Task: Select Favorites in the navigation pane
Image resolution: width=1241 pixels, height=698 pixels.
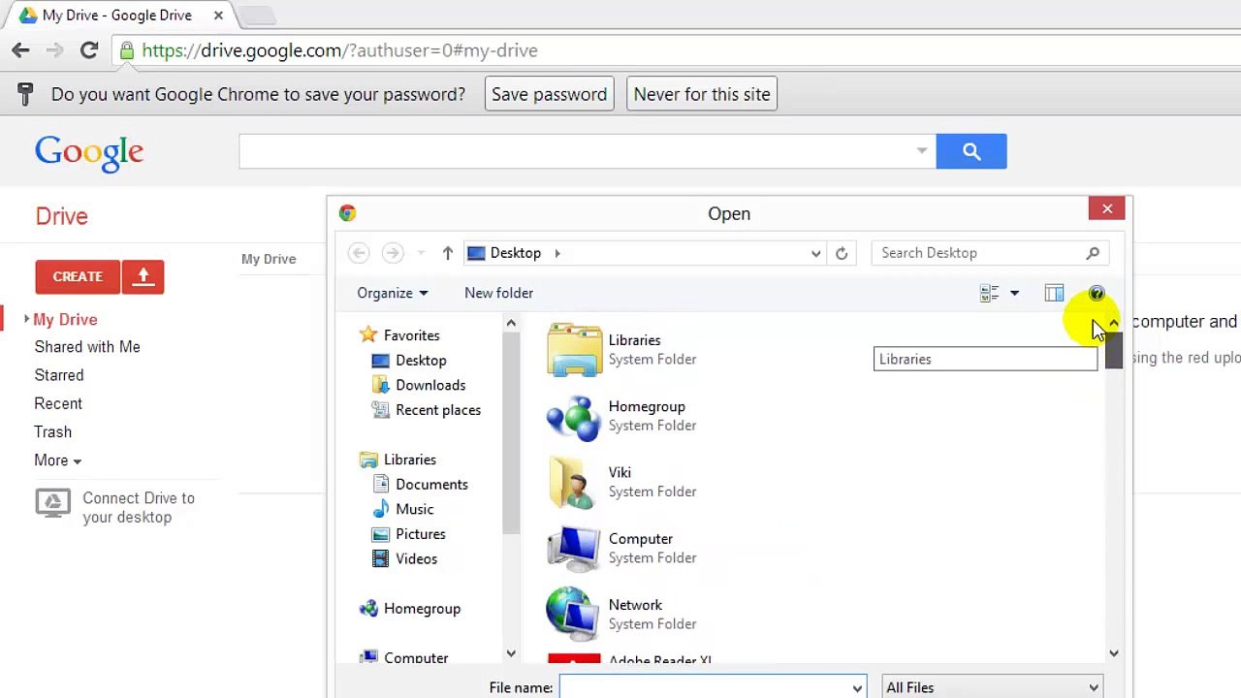Action: click(x=399, y=335)
